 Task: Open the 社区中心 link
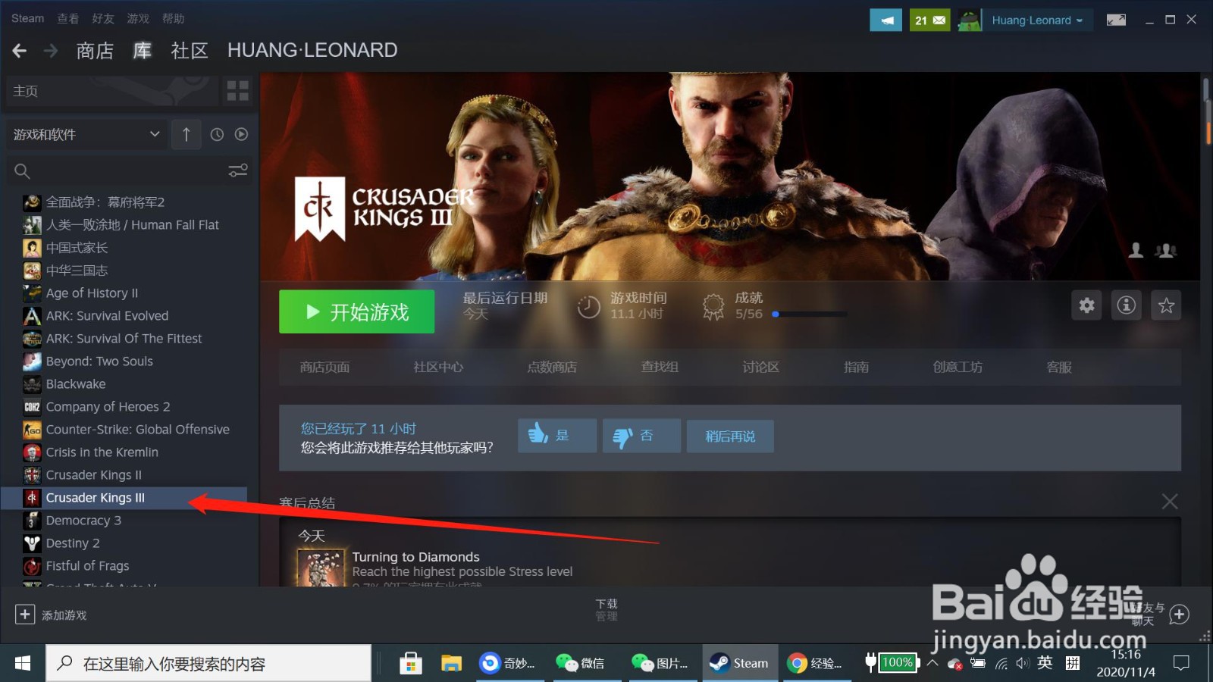438,368
